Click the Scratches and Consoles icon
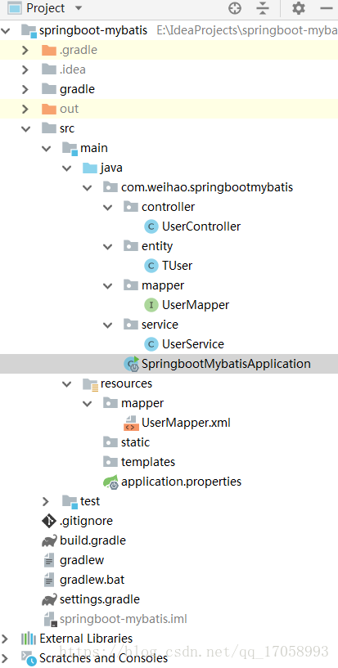This screenshot has width=338, height=668. (x=29, y=659)
